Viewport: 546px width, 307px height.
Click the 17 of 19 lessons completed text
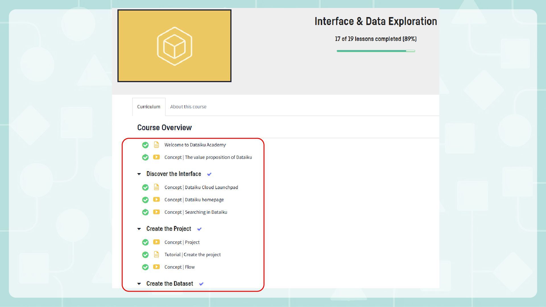[x=376, y=39]
